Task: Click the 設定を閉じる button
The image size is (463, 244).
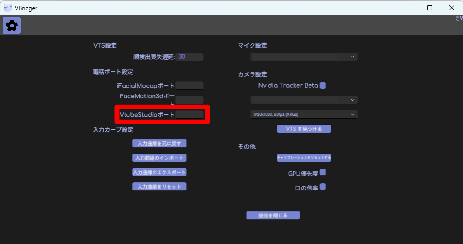Action: [x=273, y=215]
